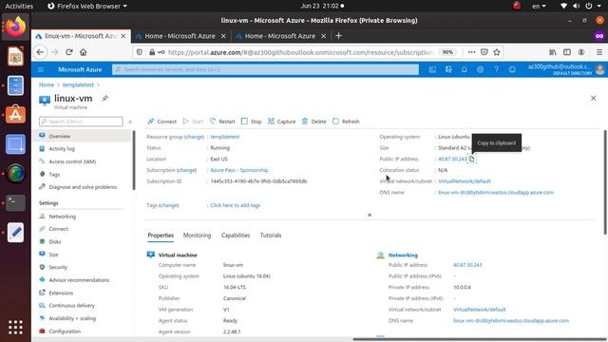
Task: Switch to the second Home - Microsoft Azure tab
Action: pyautogui.click(x=281, y=36)
